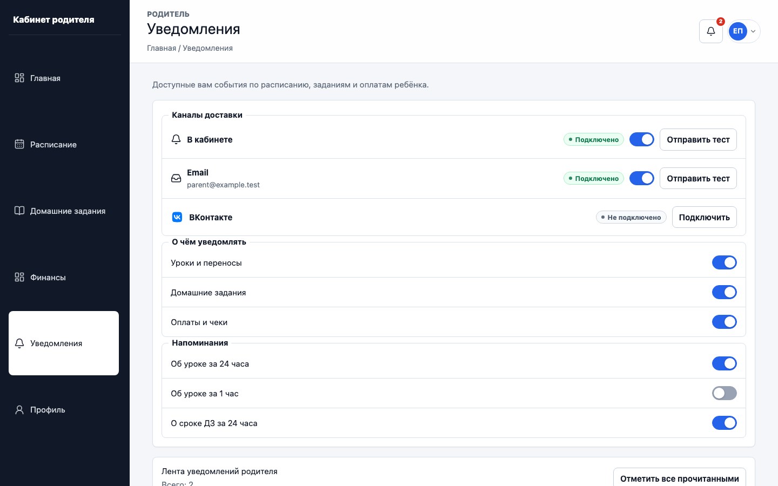Open Домашние задания in the sidebar

pos(64,211)
